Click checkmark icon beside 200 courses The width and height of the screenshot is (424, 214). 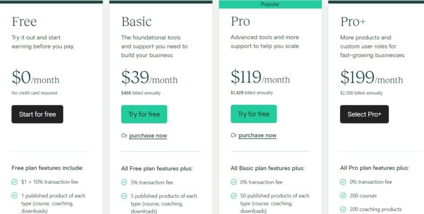pyautogui.click(x=343, y=196)
